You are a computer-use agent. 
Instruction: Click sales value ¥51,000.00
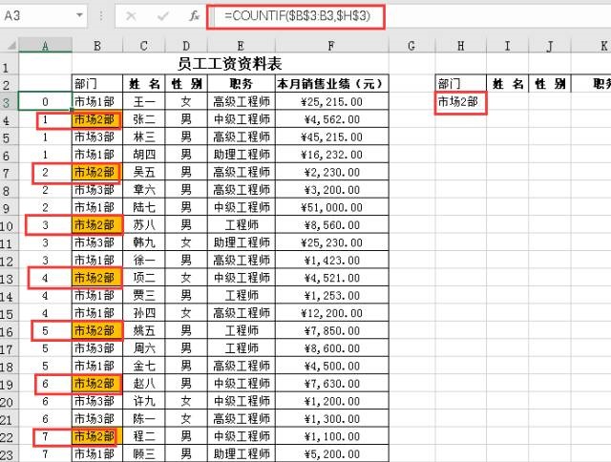click(331, 207)
